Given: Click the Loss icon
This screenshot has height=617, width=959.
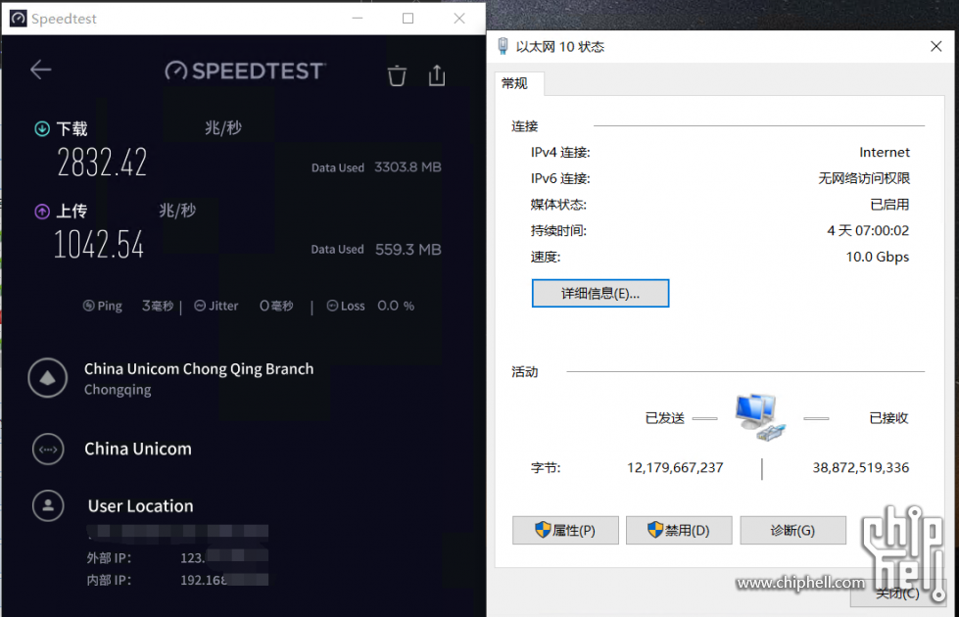Looking at the screenshot, I should [x=332, y=306].
